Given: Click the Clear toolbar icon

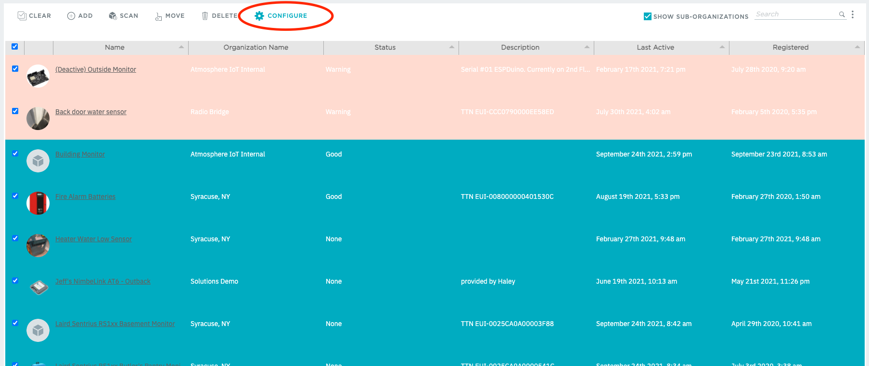Looking at the screenshot, I should [22, 16].
